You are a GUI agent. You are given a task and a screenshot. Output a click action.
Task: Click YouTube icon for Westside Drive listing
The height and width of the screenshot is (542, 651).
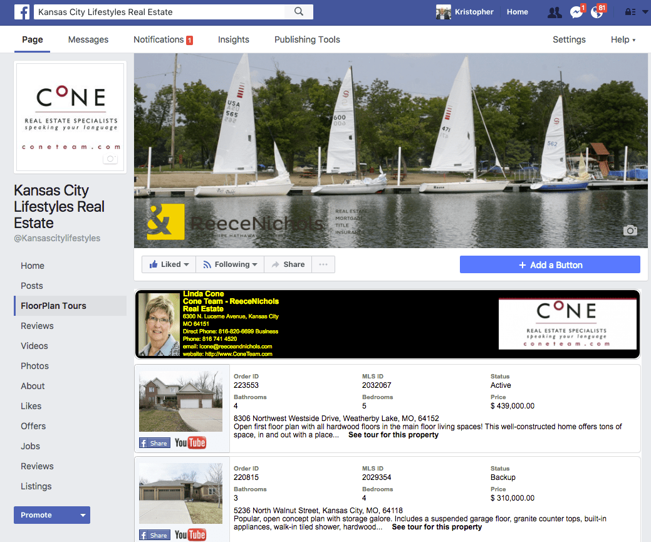click(190, 443)
